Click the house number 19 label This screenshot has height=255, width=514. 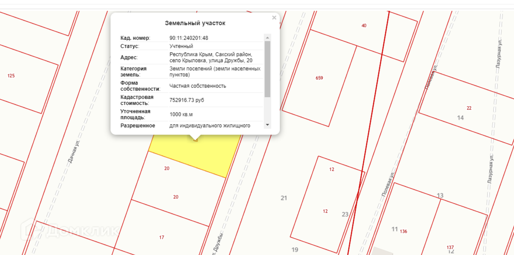[x=295, y=249]
